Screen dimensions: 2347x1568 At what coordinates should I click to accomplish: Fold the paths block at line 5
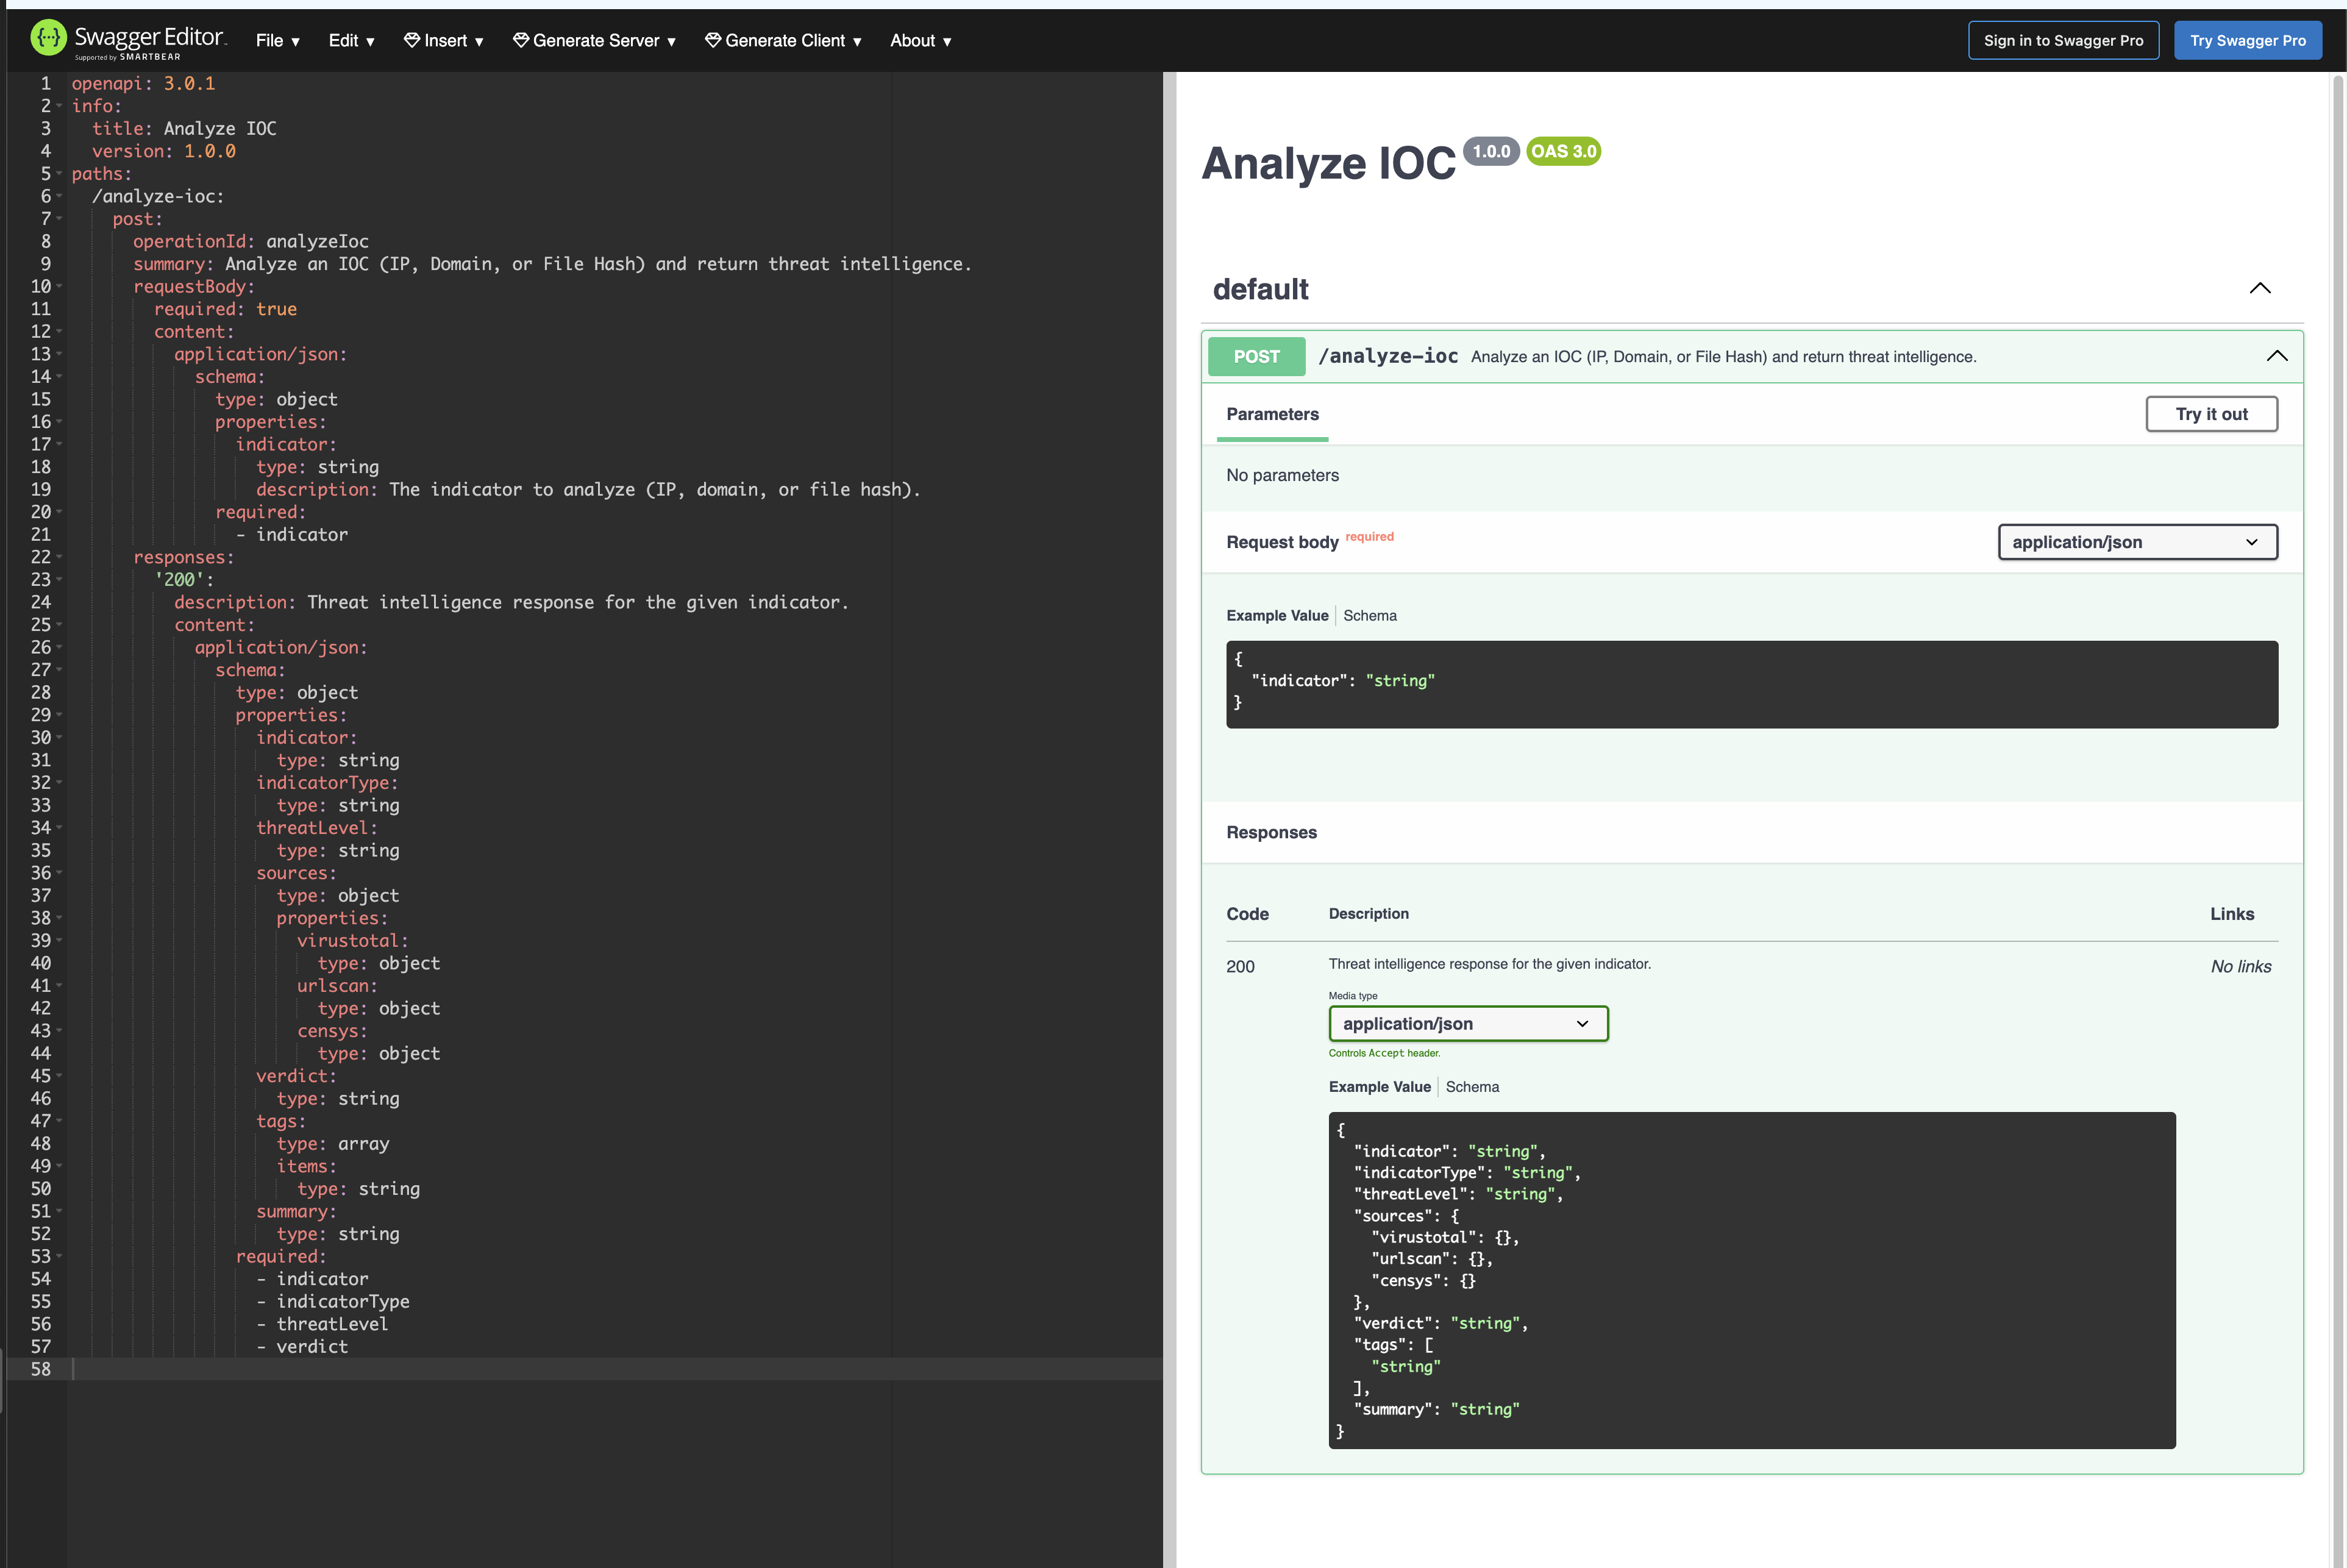click(x=59, y=174)
